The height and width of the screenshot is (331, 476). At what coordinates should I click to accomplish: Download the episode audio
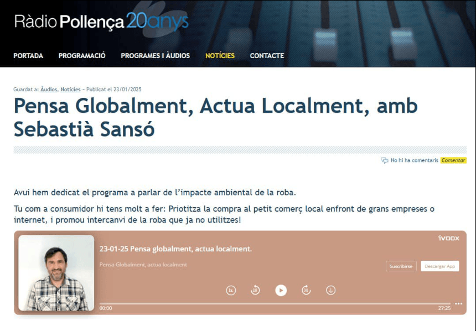[x=330, y=290]
